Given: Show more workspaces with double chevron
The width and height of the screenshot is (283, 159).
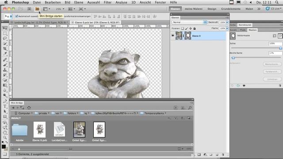Looking at the screenshot, I should click(259, 9).
